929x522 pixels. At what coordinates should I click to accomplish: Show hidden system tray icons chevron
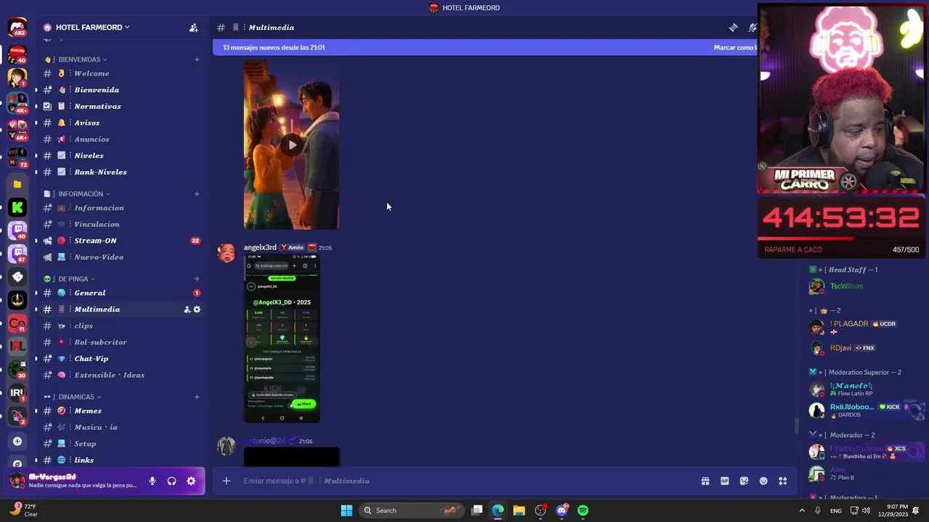click(x=802, y=510)
